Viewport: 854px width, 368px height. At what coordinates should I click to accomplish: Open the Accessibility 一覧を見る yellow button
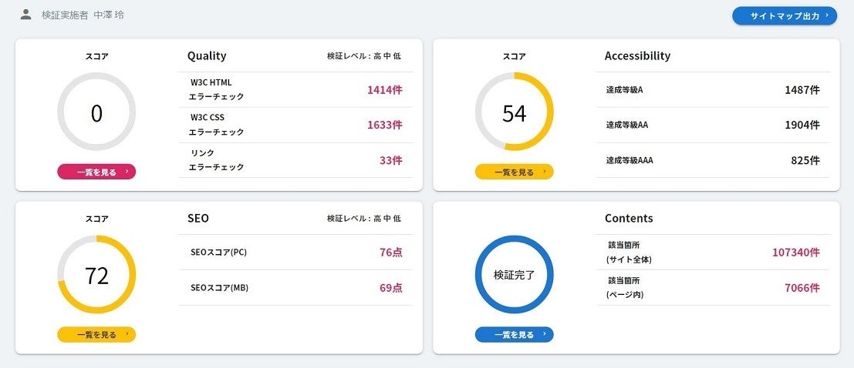(x=514, y=172)
